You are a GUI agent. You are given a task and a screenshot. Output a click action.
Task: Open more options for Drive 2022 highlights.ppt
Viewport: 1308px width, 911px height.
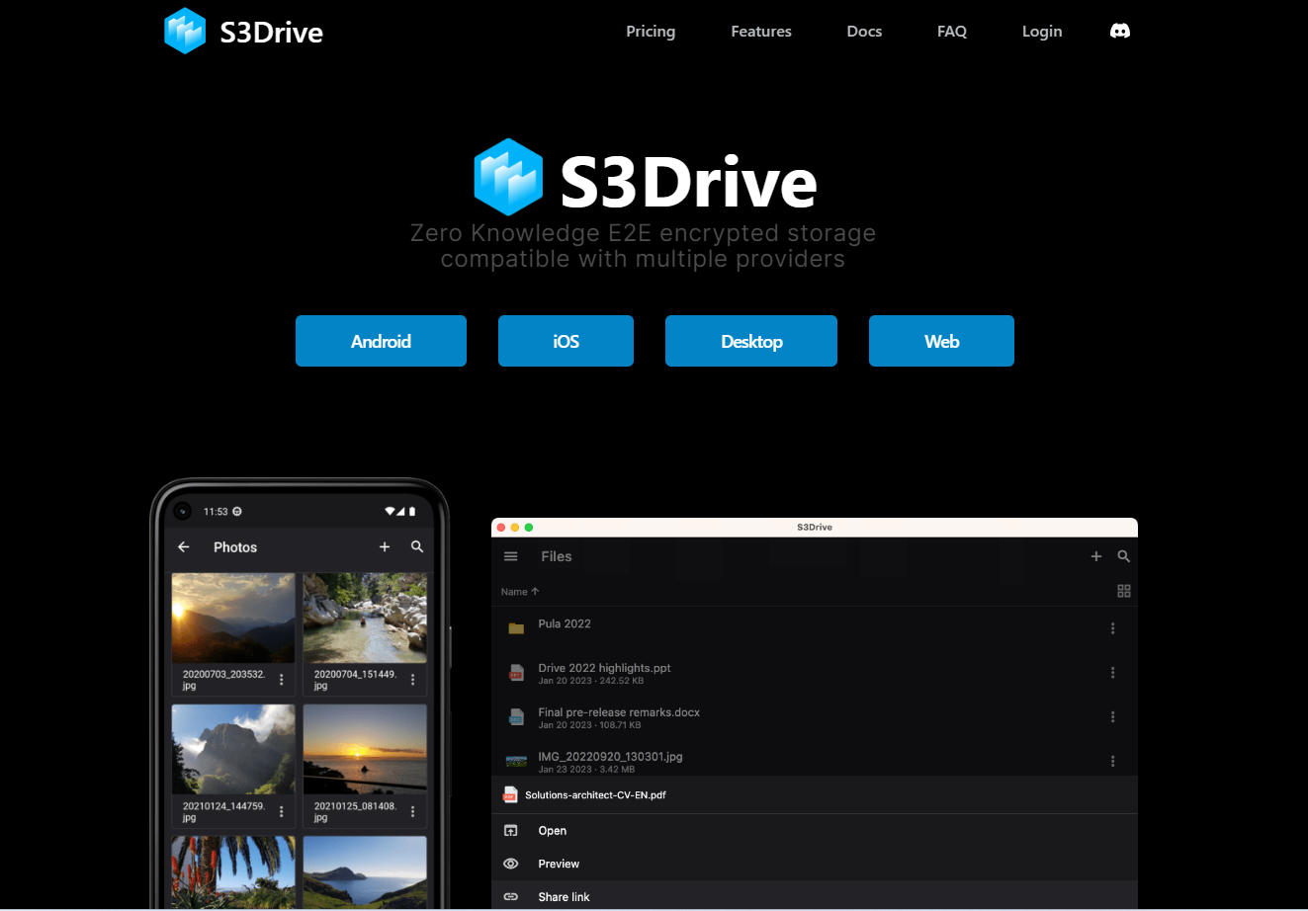tap(1113, 673)
